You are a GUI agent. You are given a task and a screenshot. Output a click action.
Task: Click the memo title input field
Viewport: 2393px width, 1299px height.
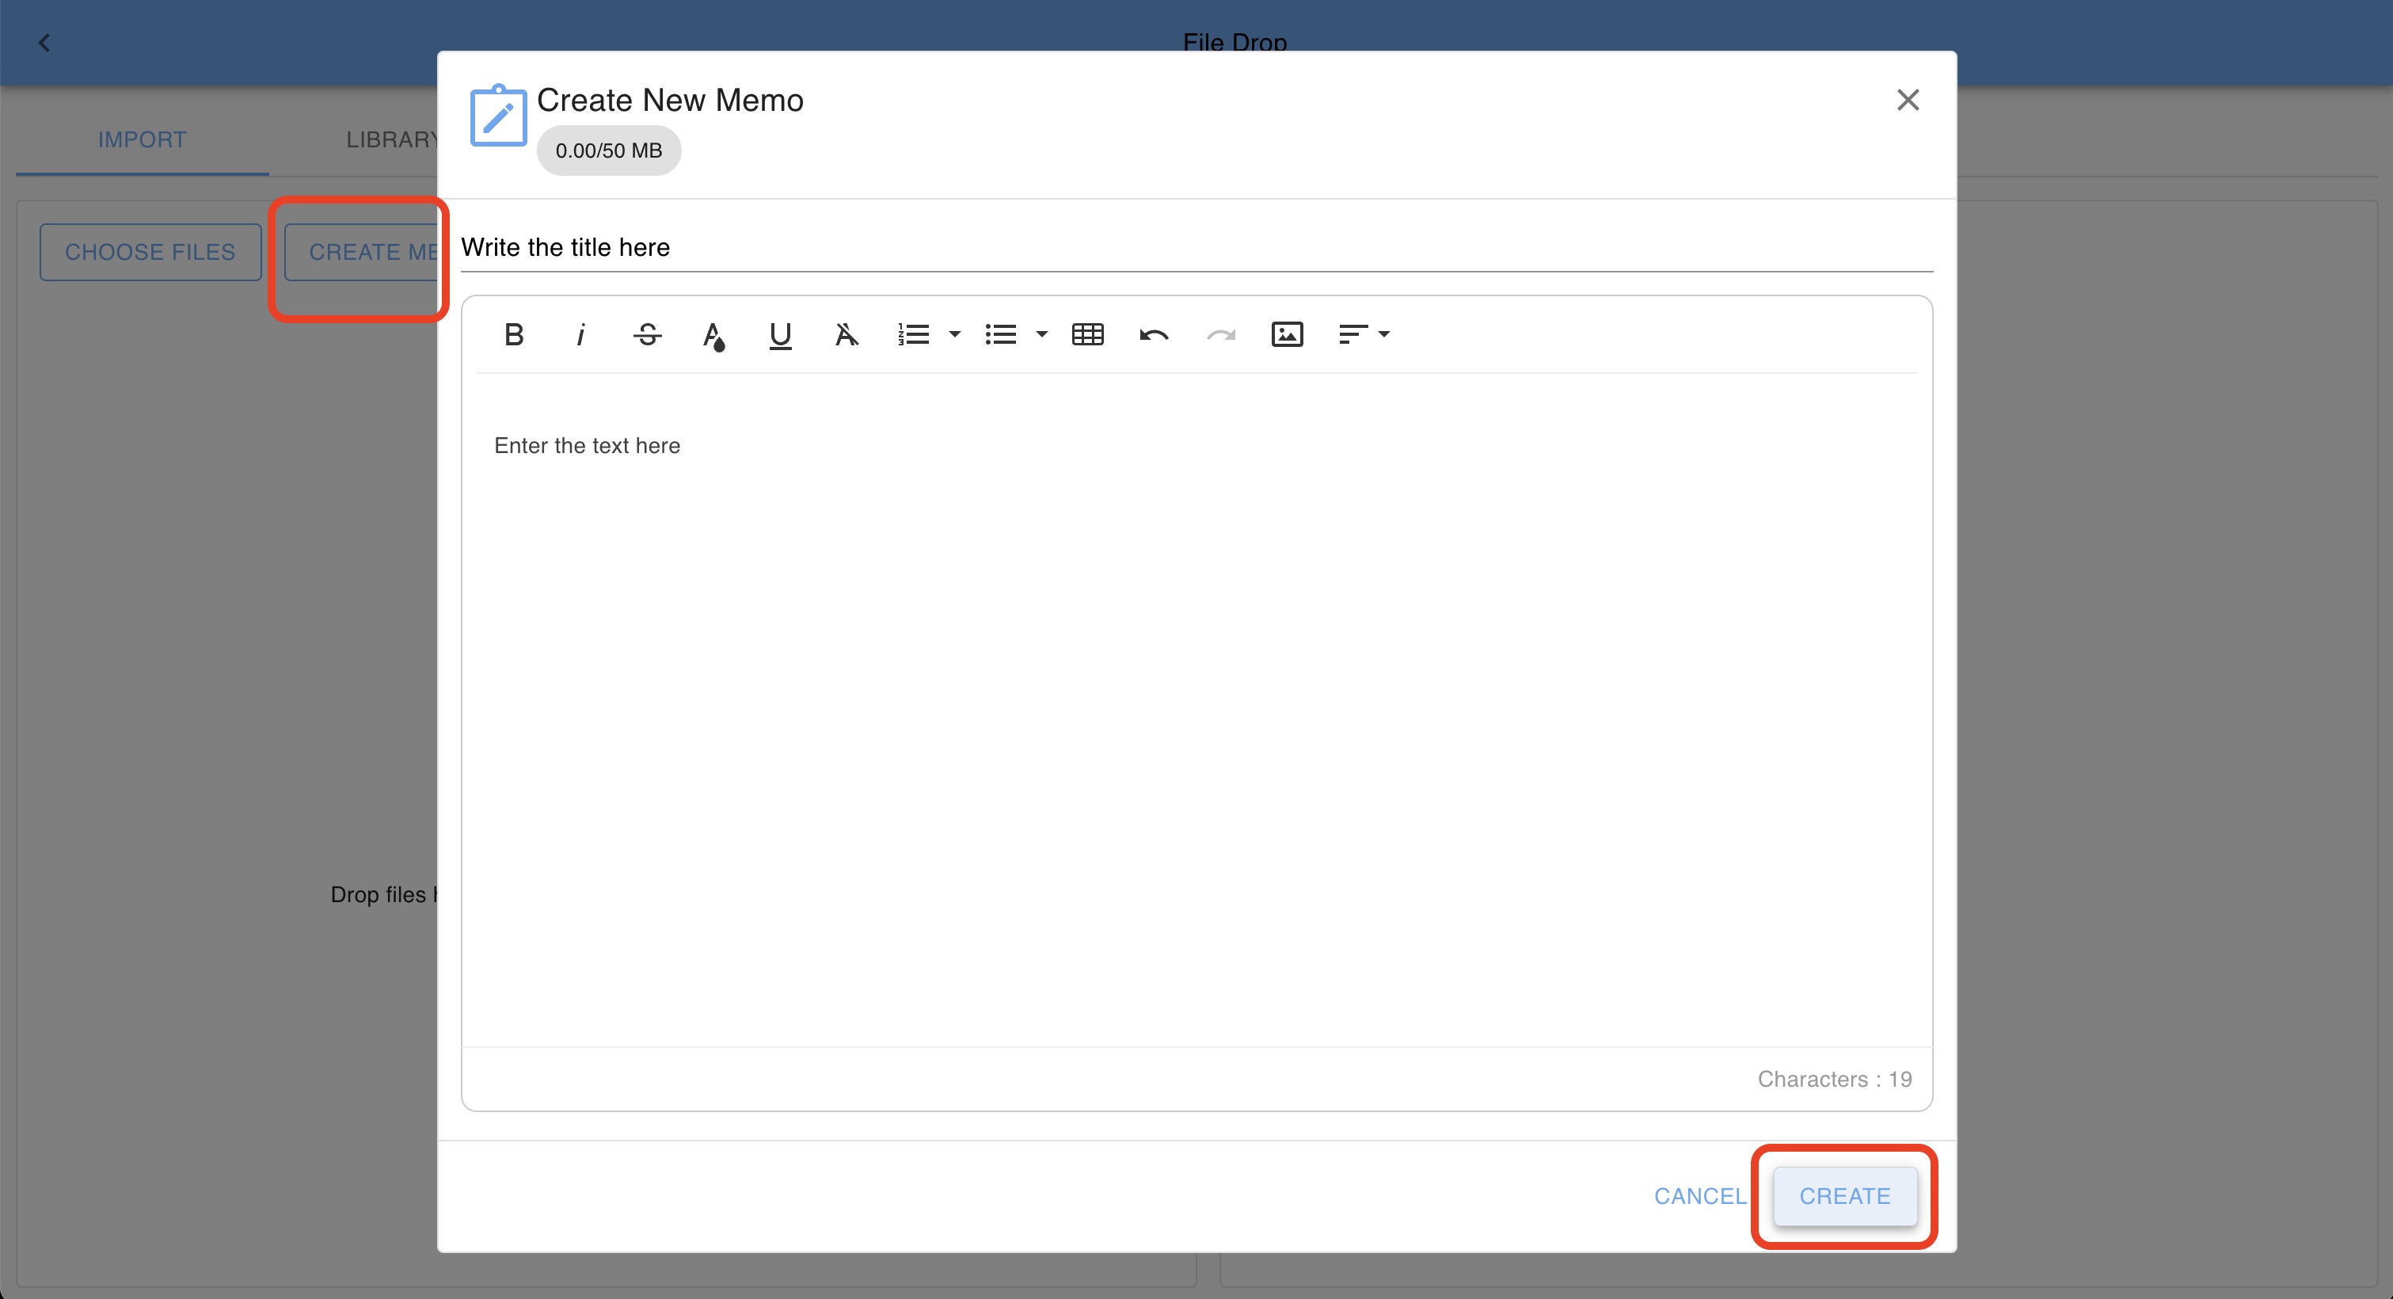1196,247
